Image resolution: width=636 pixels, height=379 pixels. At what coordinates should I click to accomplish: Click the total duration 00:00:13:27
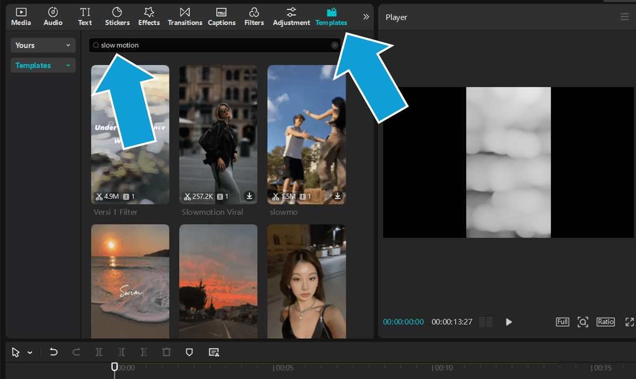[x=452, y=322]
